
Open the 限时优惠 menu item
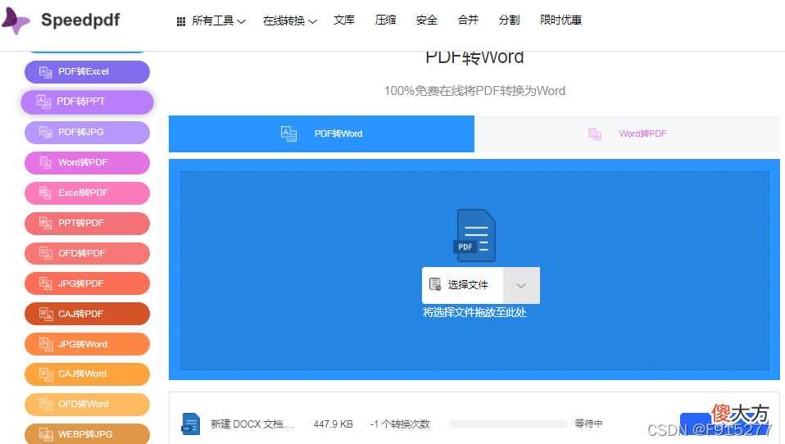(x=560, y=20)
